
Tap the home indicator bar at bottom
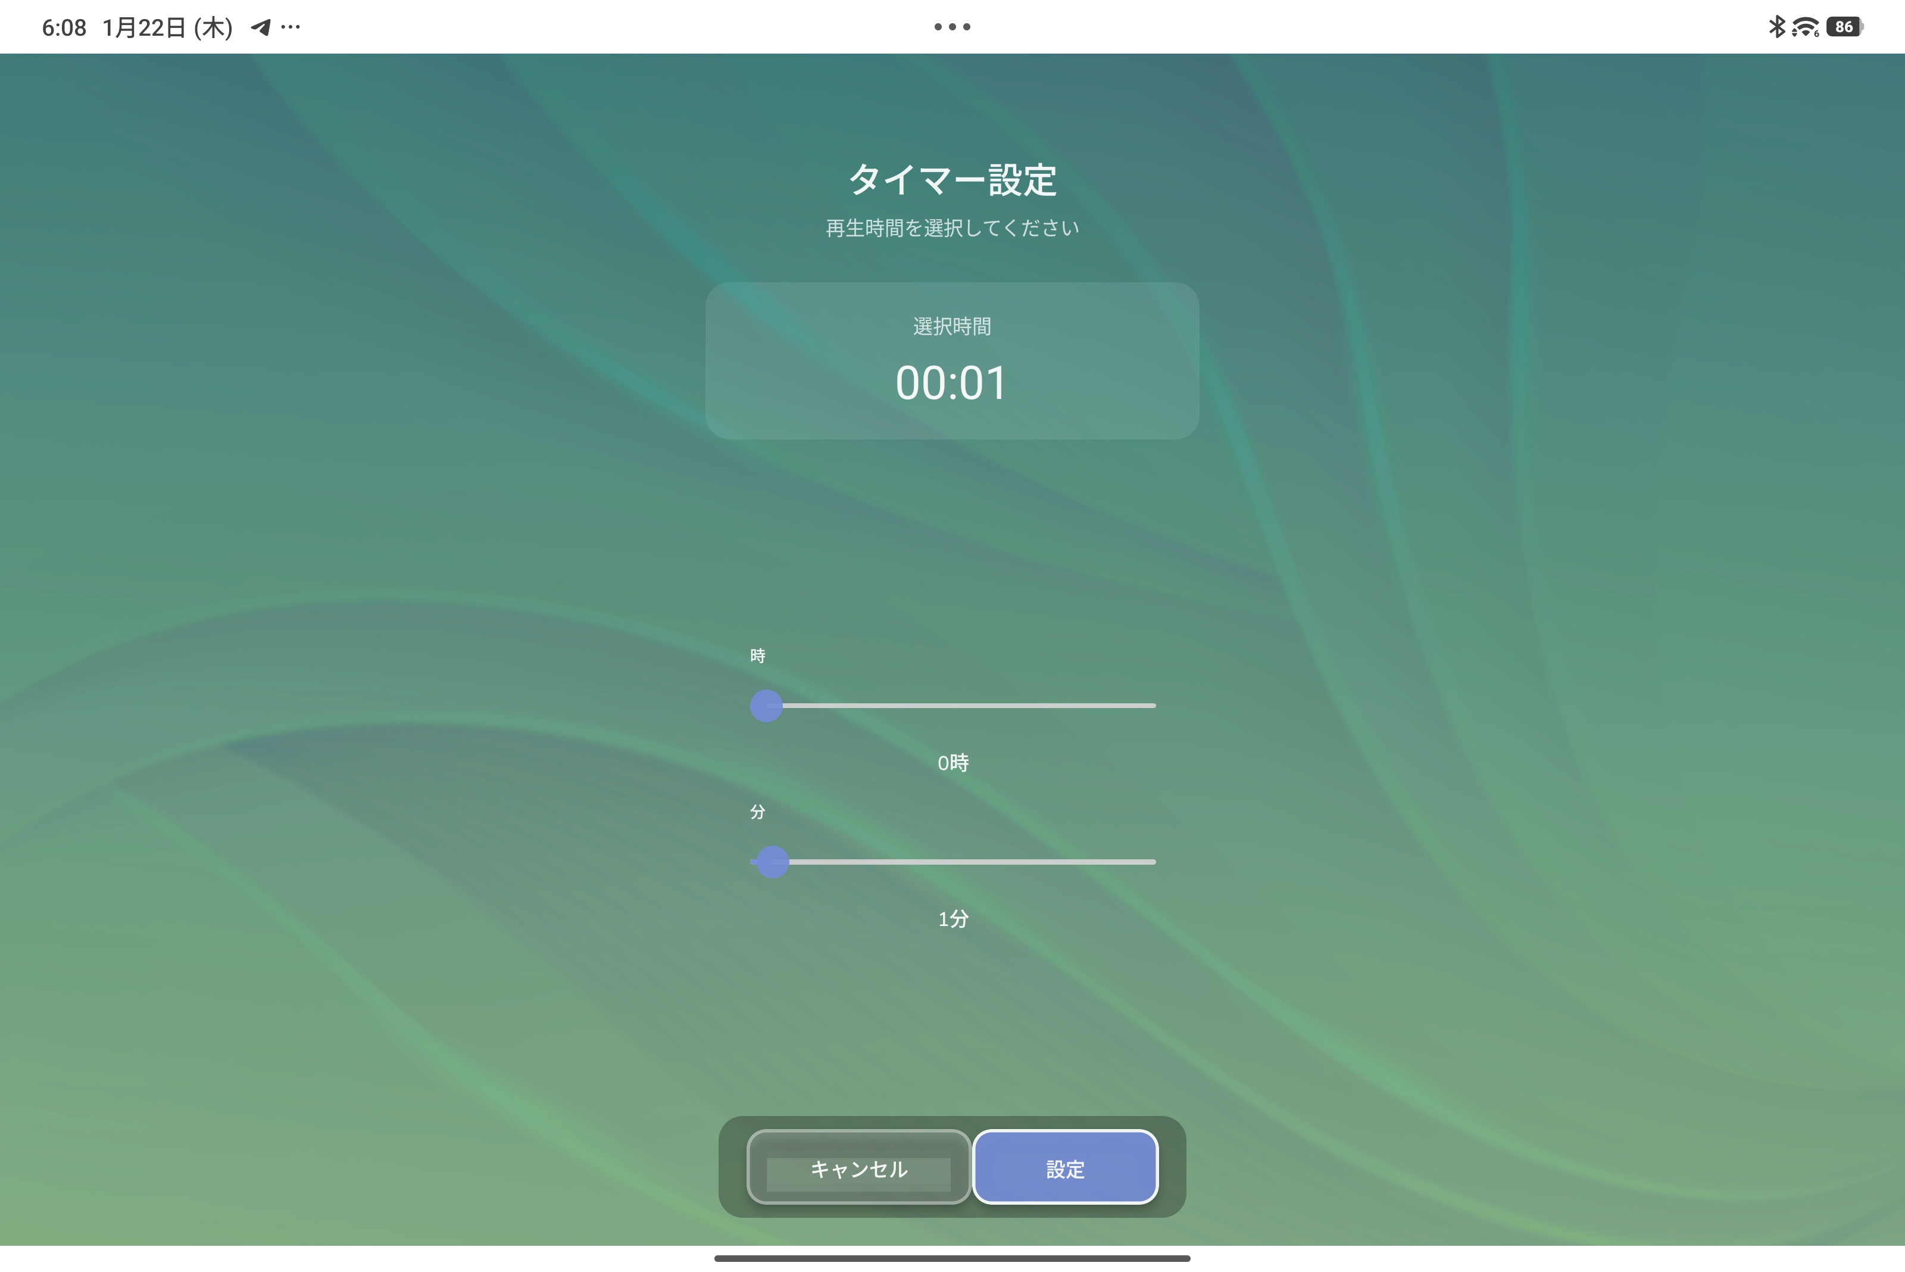coord(952,1258)
